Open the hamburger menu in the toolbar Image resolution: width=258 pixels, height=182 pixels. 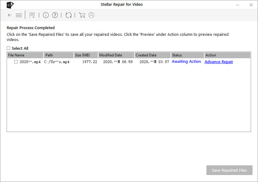tap(19, 15)
